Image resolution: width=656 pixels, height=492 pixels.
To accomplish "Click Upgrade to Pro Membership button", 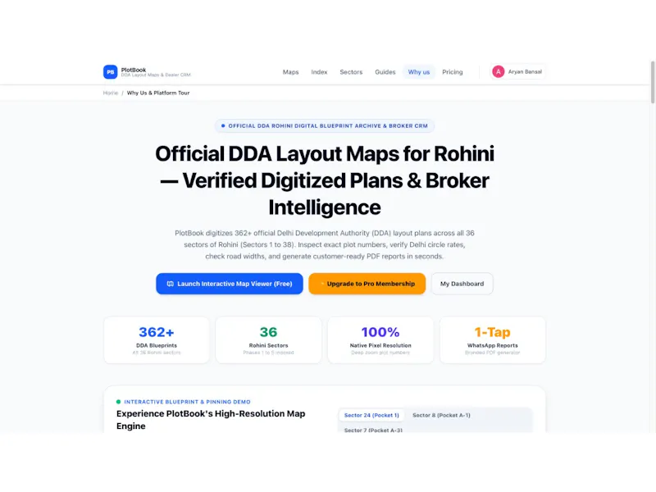I will (367, 284).
